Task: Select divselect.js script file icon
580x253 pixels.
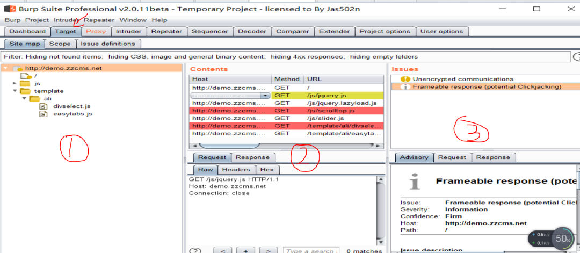Action: point(44,106)
